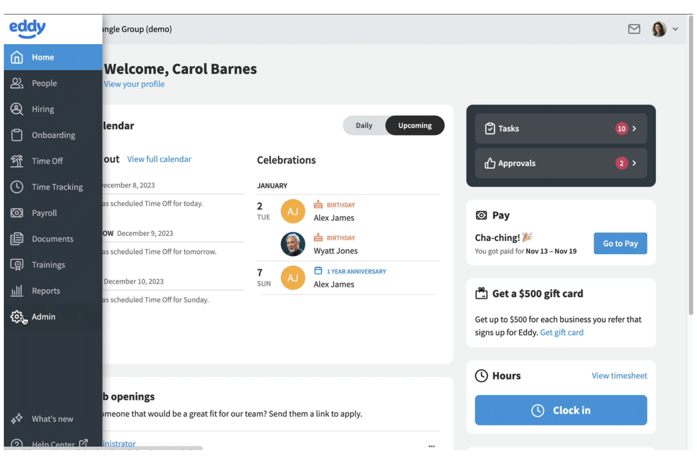This screenshot has width=697, height=464.
Task: Open Trainings certificate icon
Action: coord(17,265)
